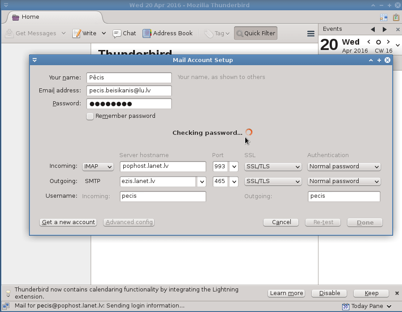
Task: Expand the mini-day dropdown chevron
Action: click(398, 46)
